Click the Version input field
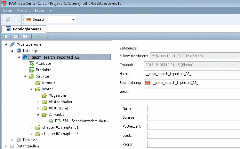The image size is (240, 149). [192, 92]
